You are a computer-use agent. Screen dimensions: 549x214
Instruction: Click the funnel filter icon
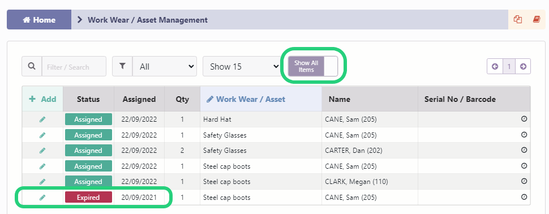(x=122, y=66)
